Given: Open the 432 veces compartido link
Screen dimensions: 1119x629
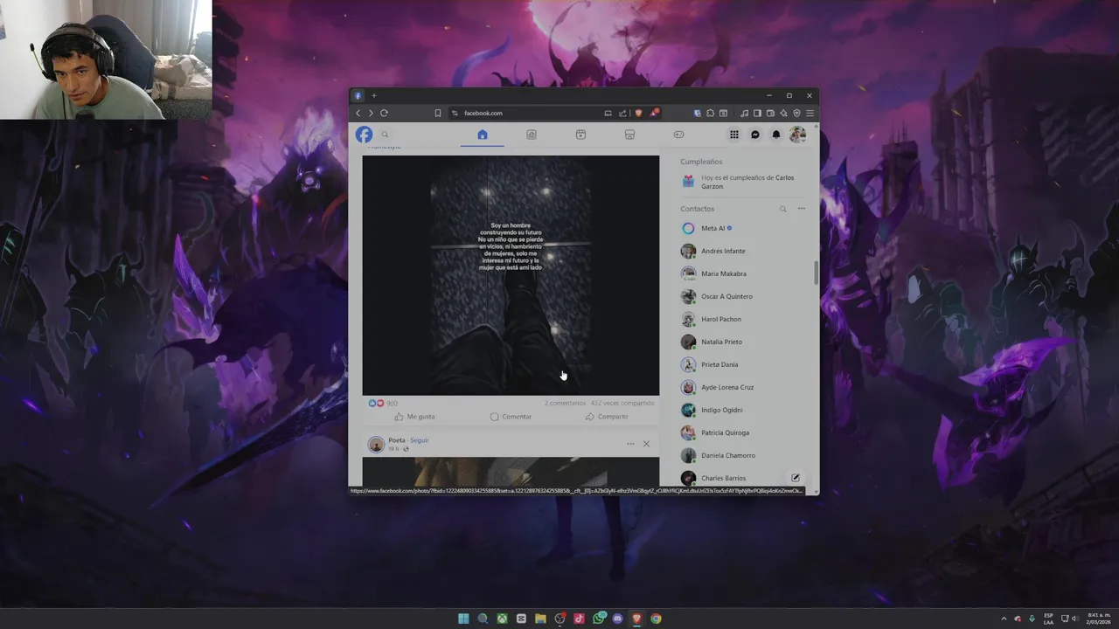Looking at the screenshot, I should [x=622, y=403].
